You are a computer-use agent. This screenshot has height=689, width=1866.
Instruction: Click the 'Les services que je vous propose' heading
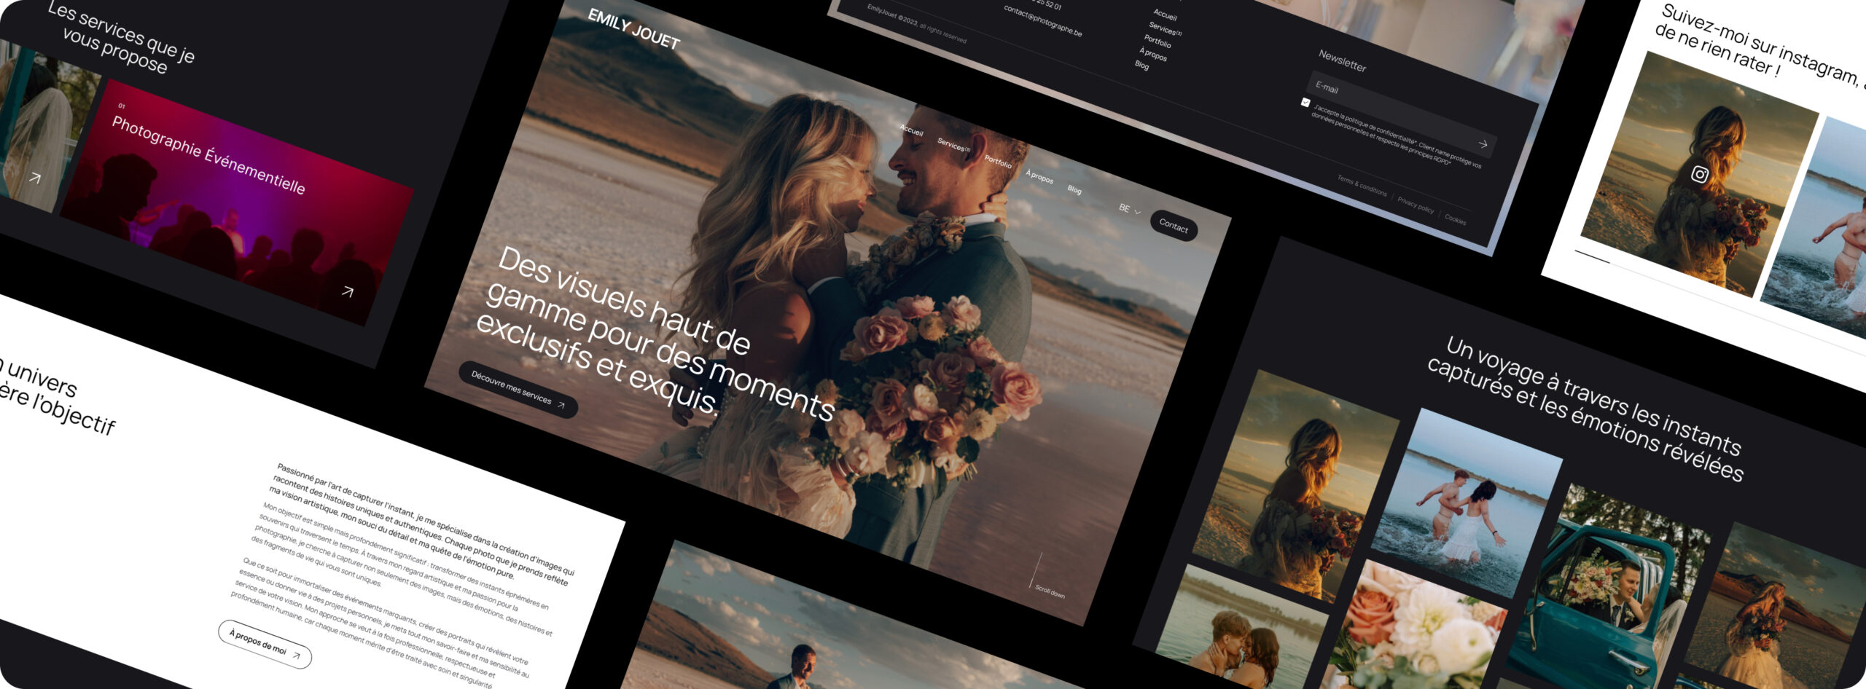[x=121, y=38]
